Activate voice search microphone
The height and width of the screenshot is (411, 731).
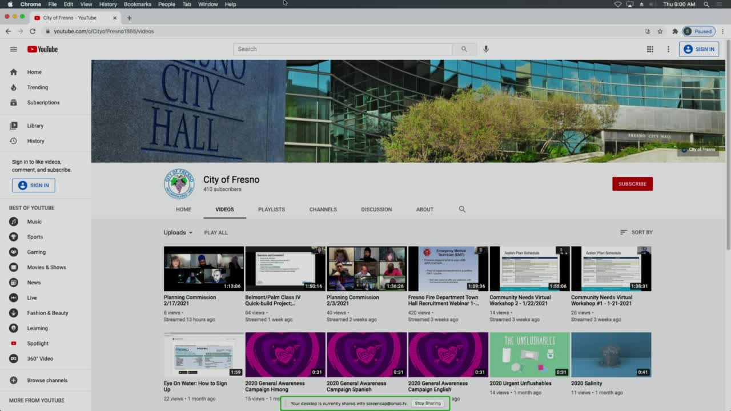(x=486, y=49)
